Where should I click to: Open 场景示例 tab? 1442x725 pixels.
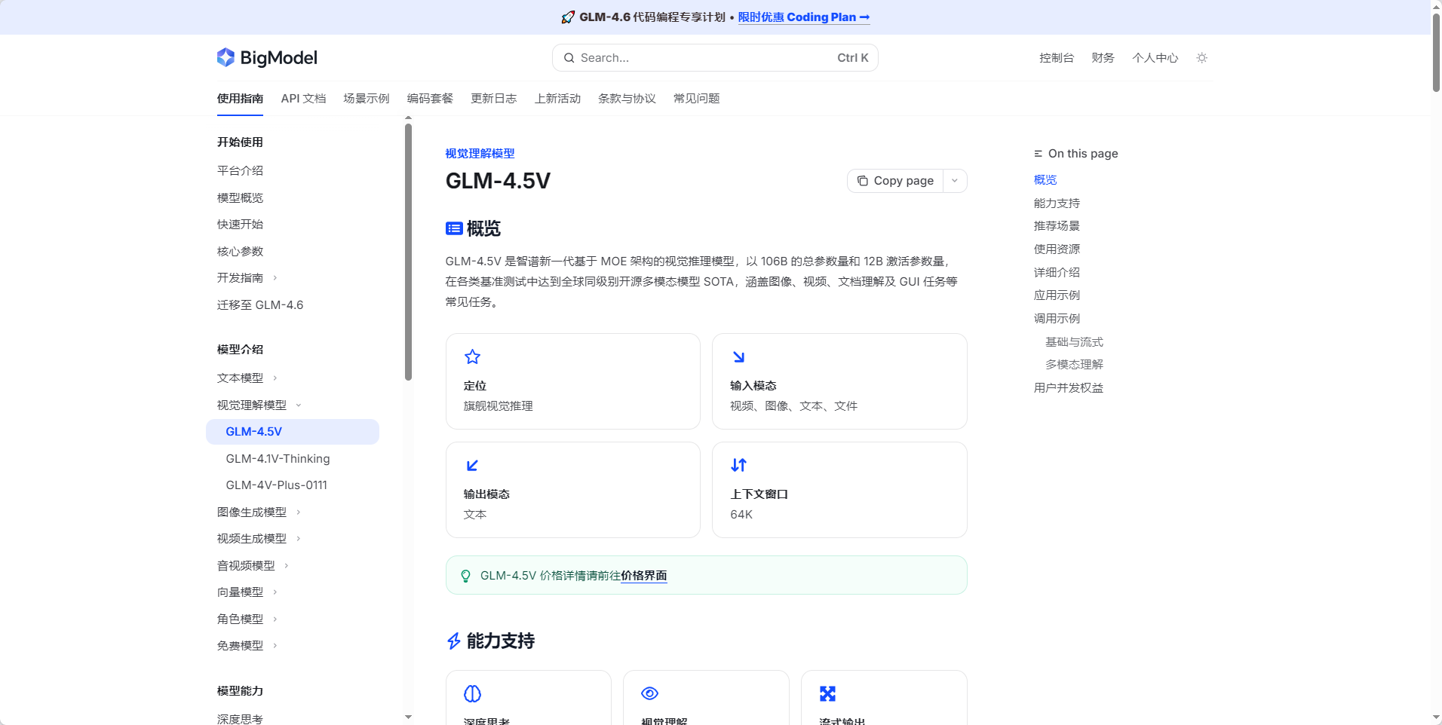coord(367,99)
